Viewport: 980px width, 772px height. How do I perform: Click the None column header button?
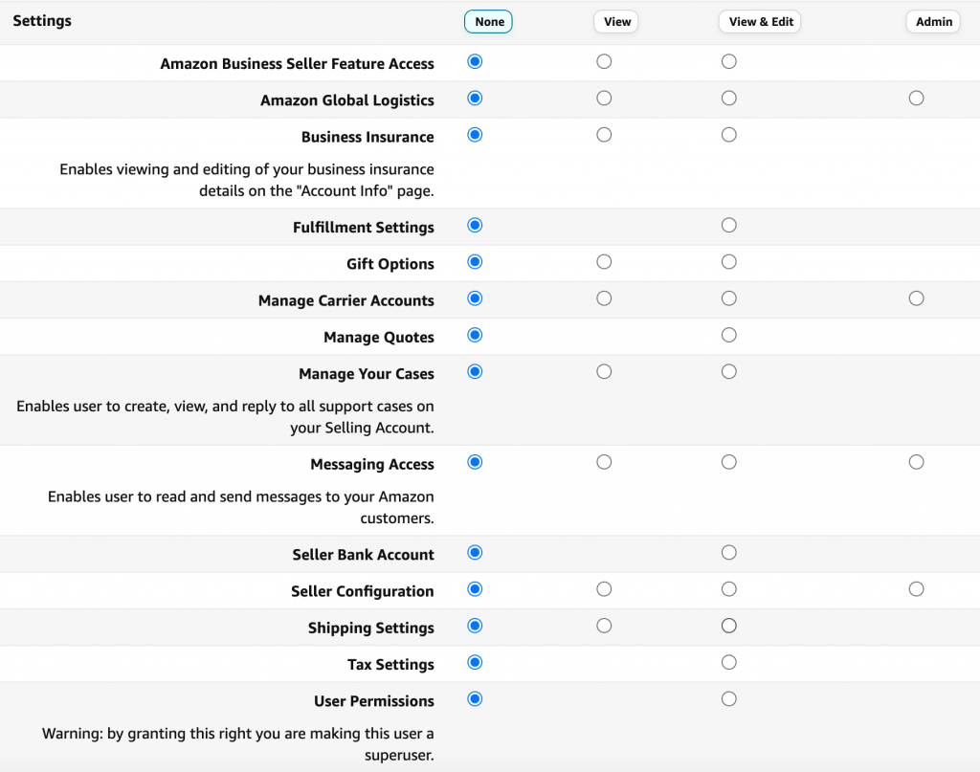(x=488, y=21)
